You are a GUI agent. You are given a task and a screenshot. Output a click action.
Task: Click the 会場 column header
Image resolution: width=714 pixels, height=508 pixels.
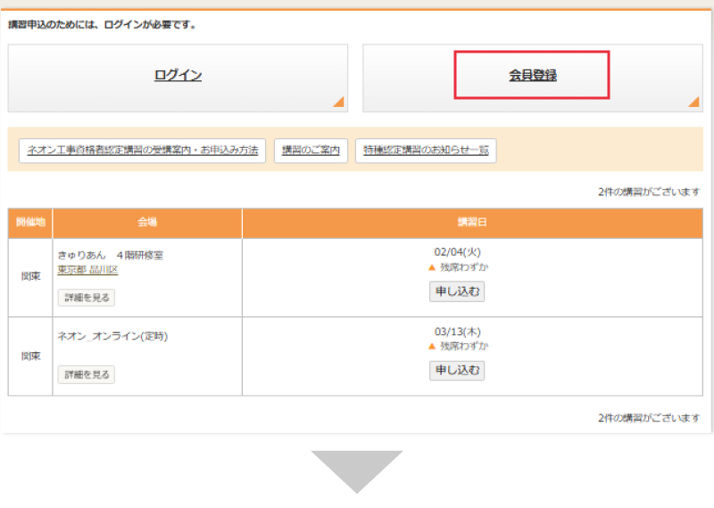point(147,222)
